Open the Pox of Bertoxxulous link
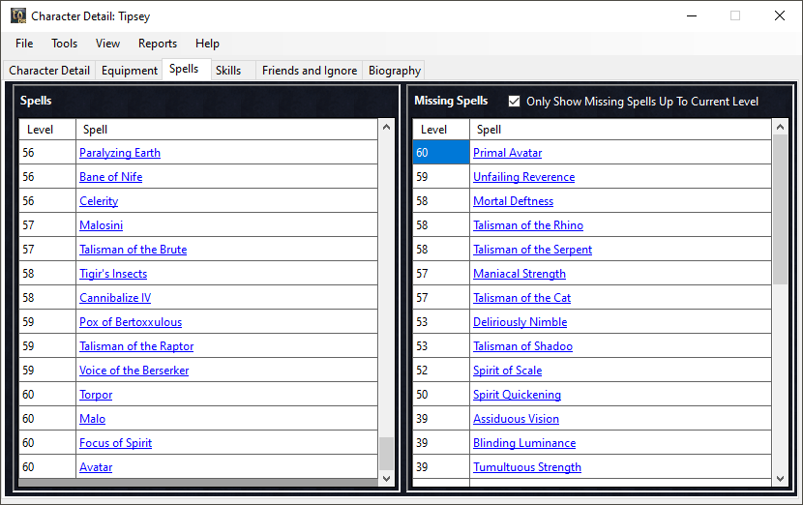 tap(131, 322)
